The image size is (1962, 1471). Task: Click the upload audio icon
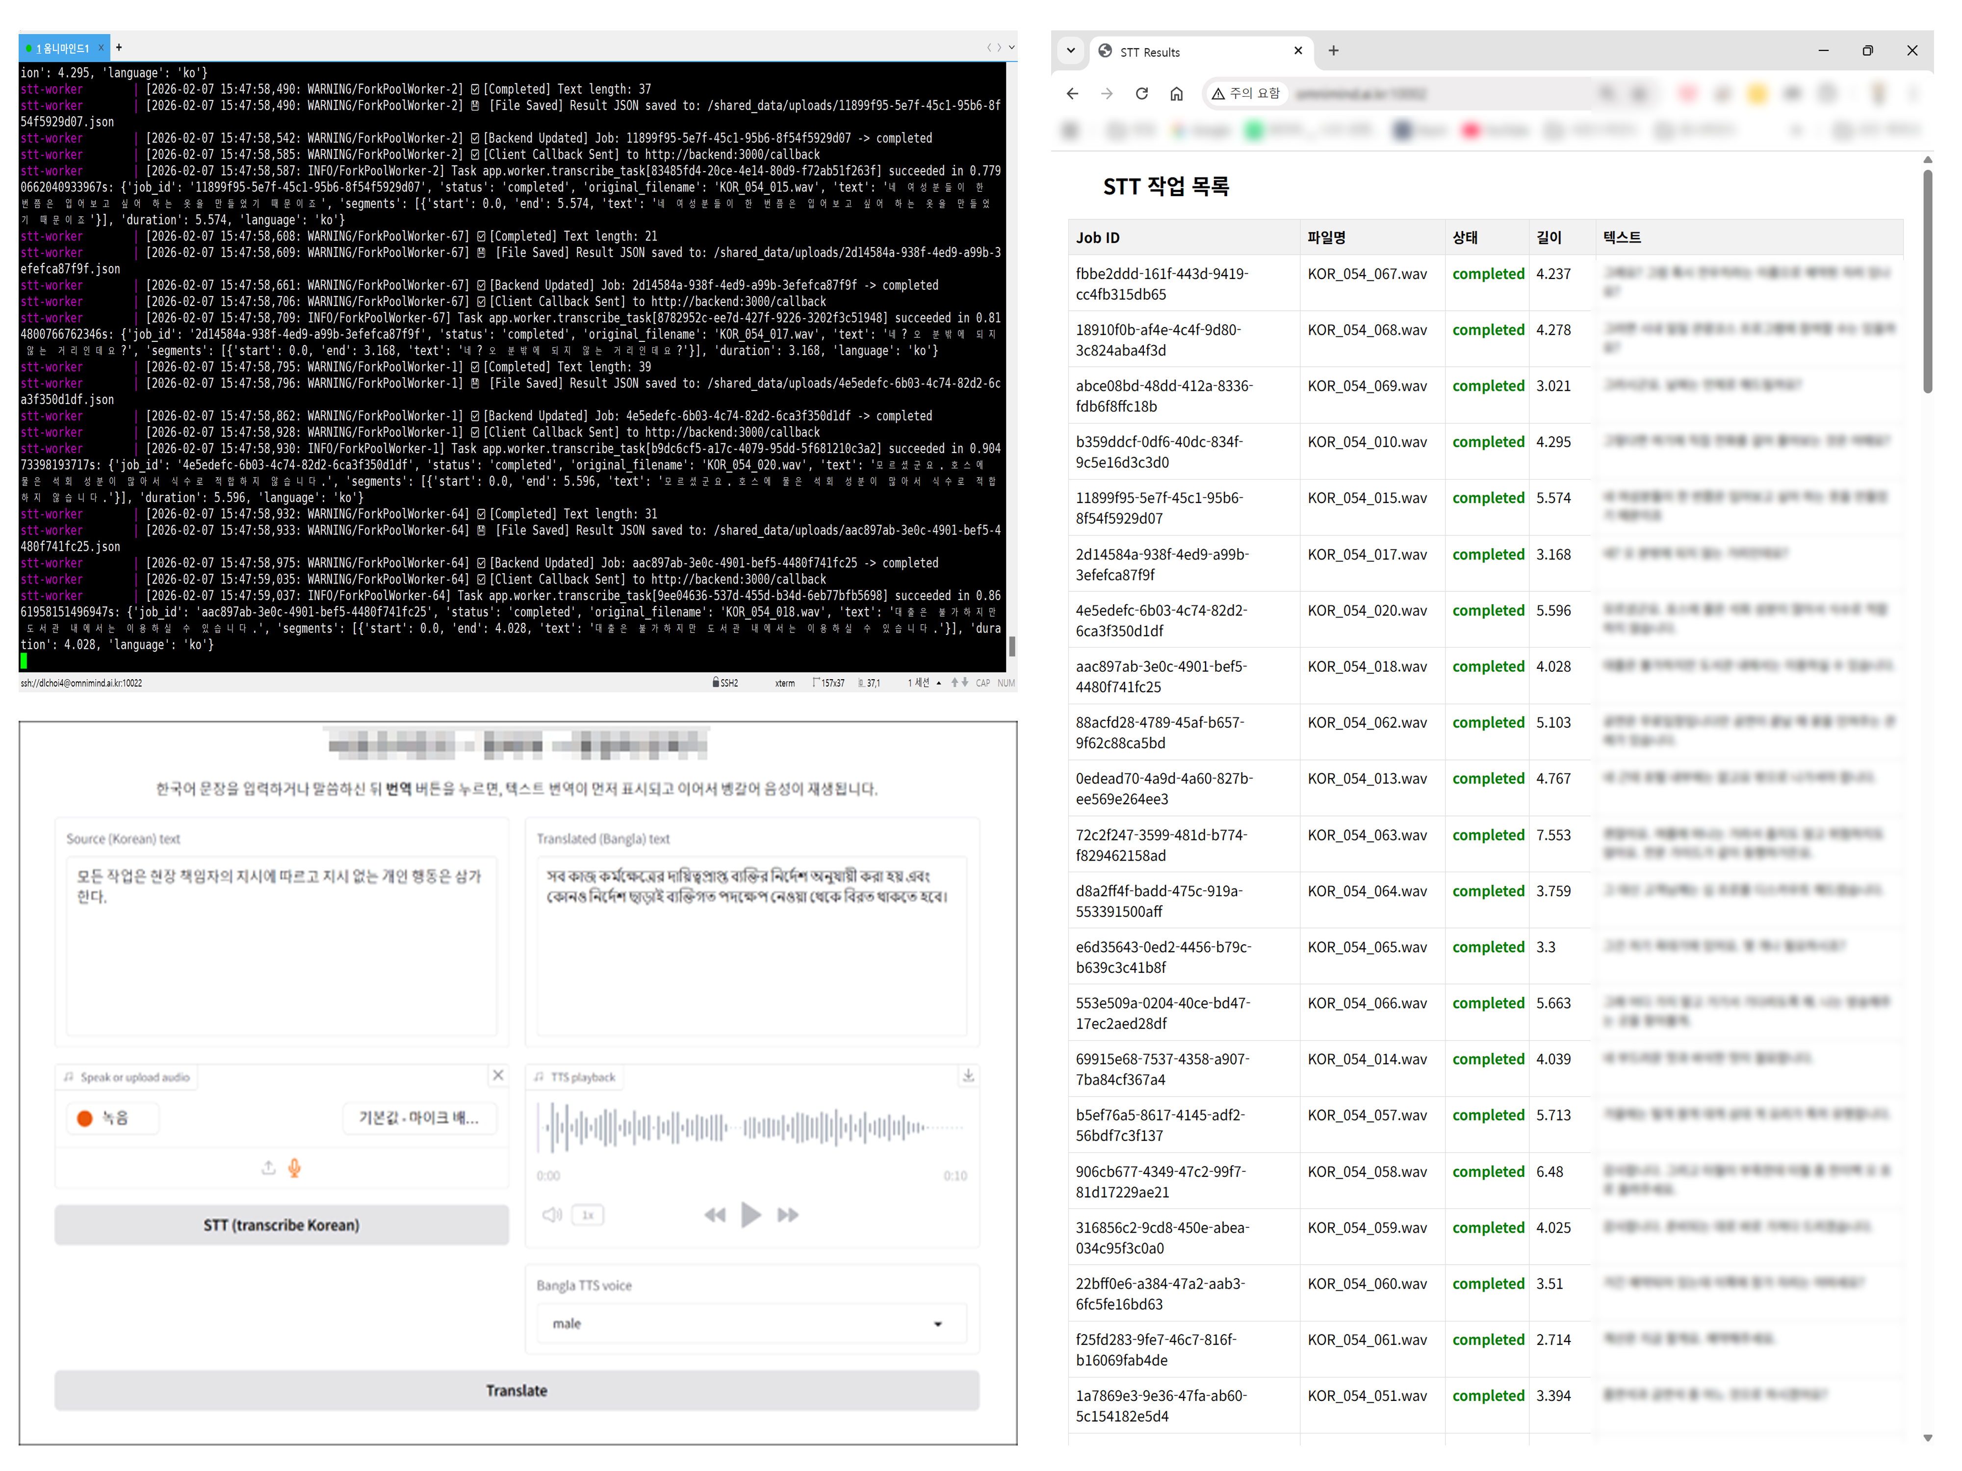pyautogui.click(x=268, y=1168)
